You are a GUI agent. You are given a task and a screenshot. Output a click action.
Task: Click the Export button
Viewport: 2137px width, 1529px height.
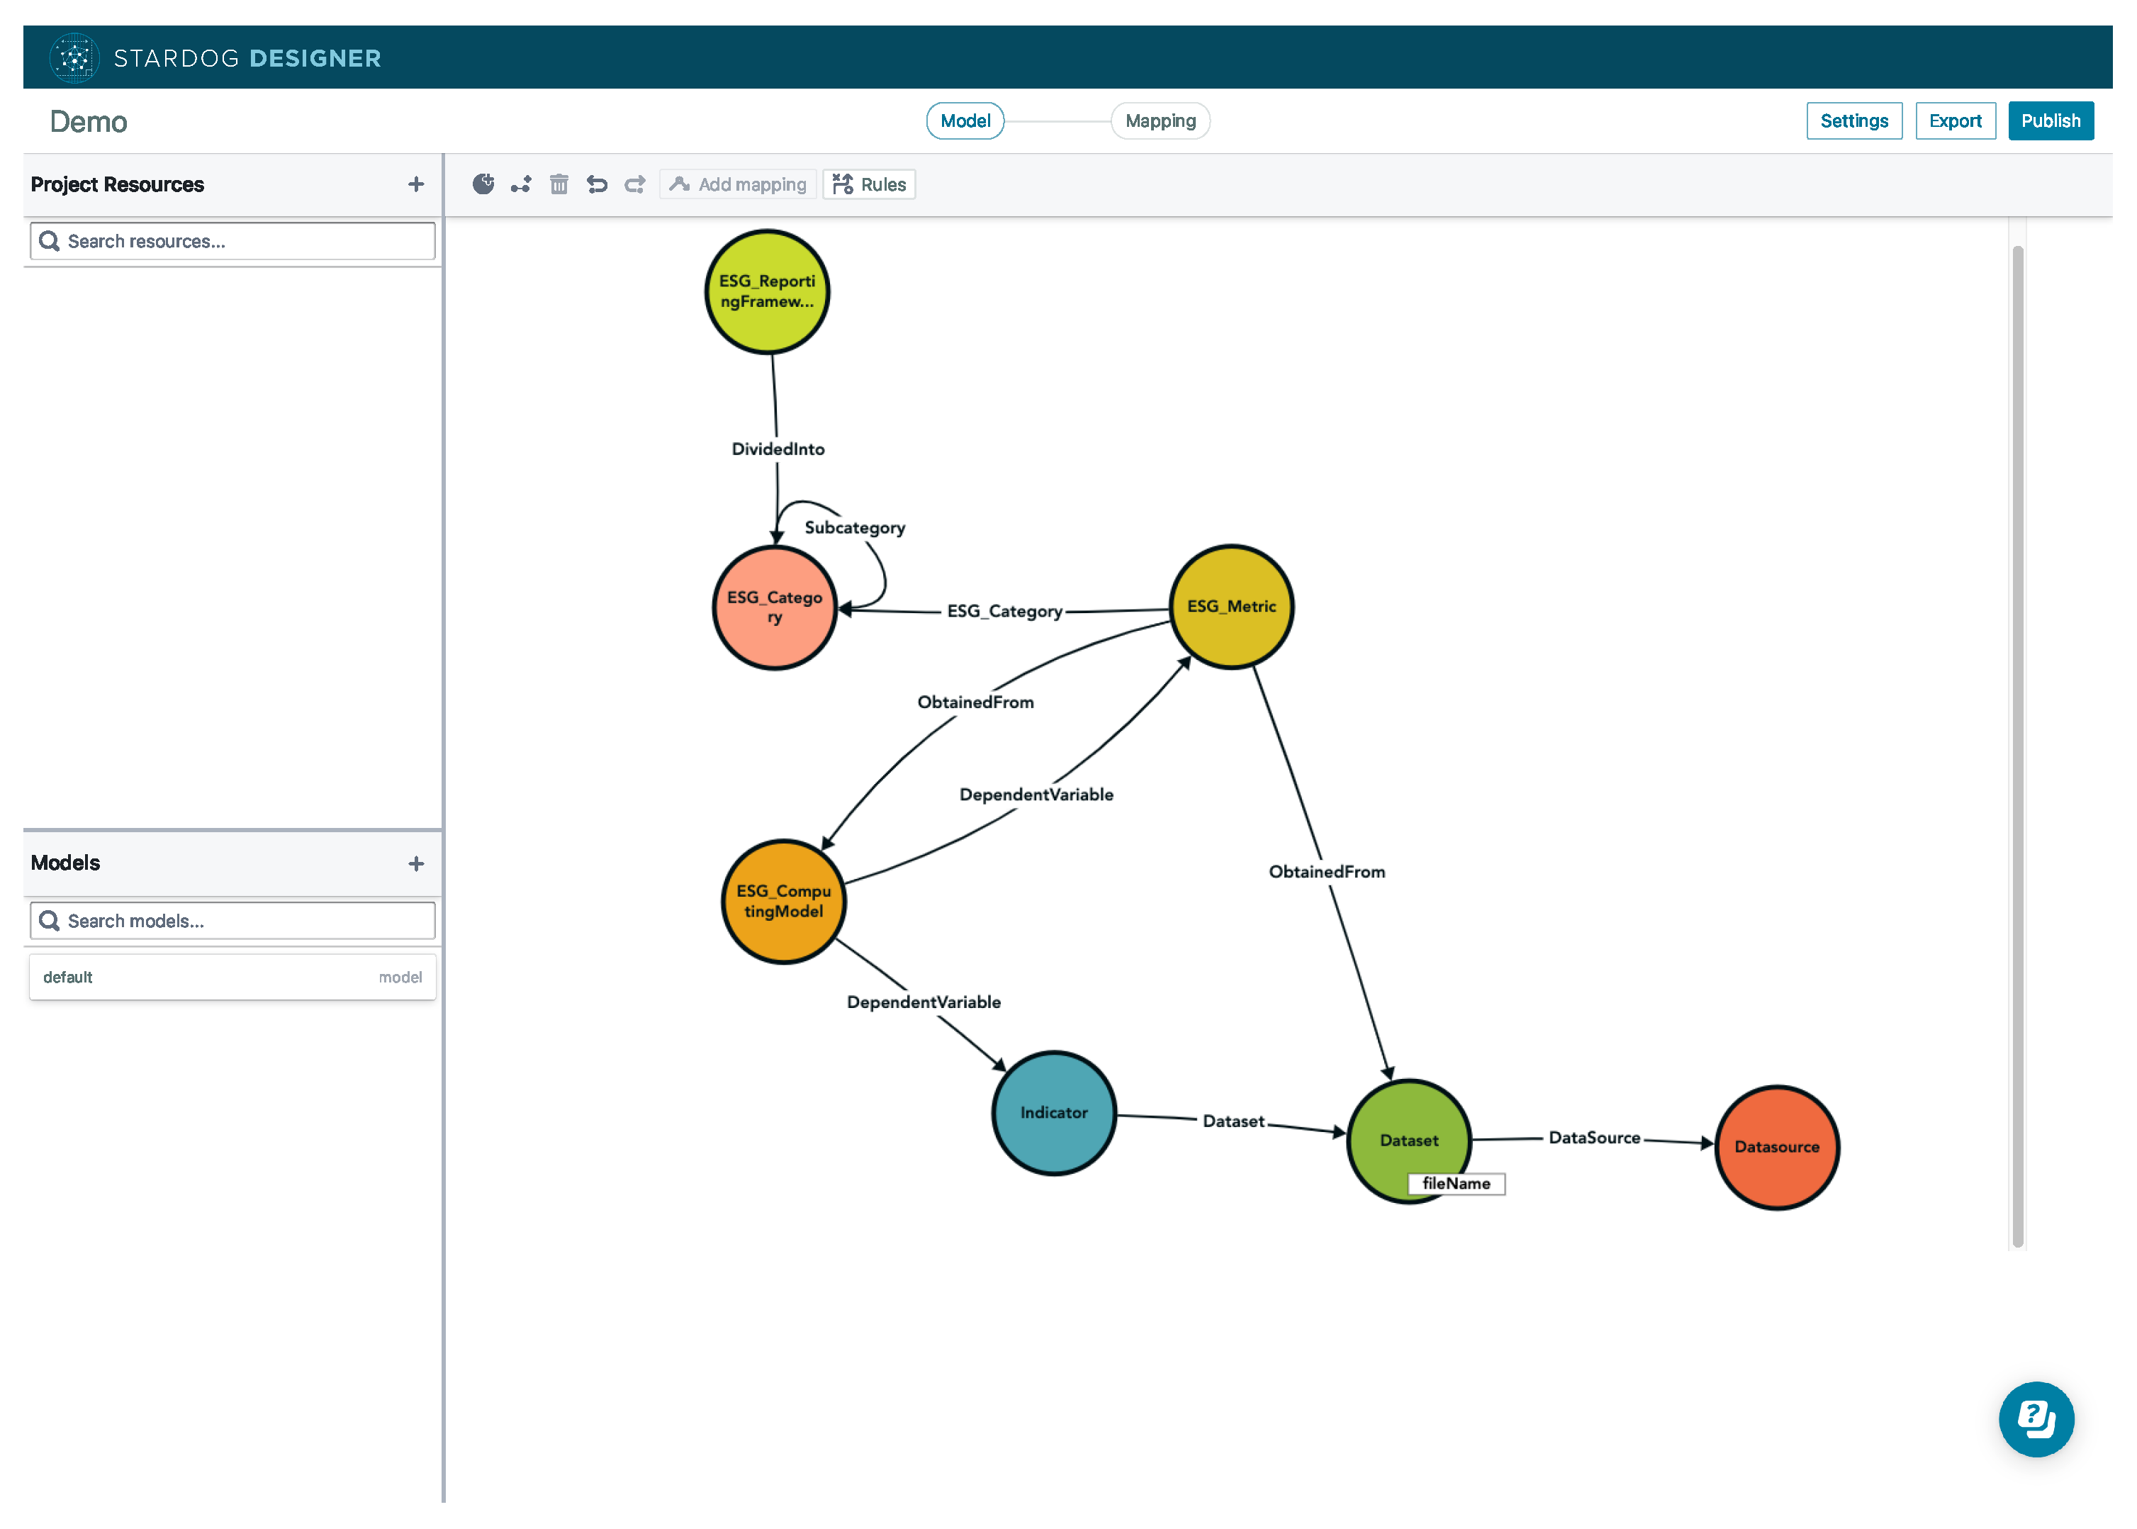pyautogui.click(x=1956, y=121)
